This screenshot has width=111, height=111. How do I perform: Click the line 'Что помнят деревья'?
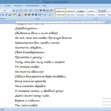[30, 86]
